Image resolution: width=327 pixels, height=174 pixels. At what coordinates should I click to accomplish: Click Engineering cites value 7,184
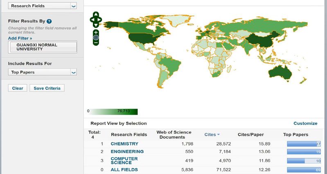point(225,152)
